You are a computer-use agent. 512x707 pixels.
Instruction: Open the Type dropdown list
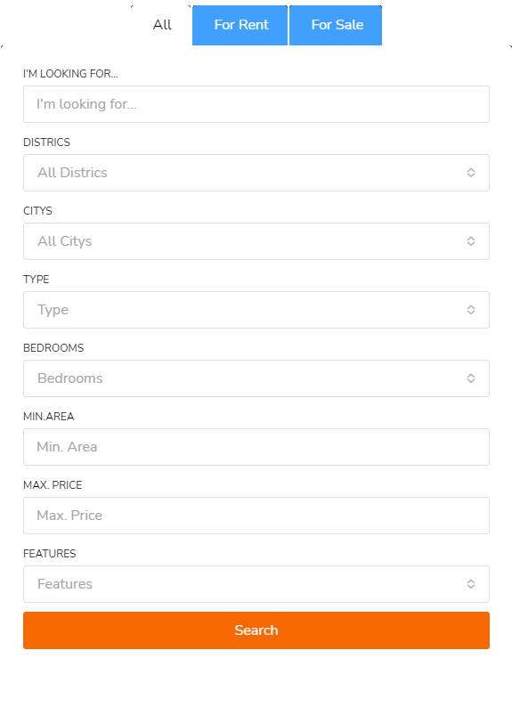tap(256, 310)
